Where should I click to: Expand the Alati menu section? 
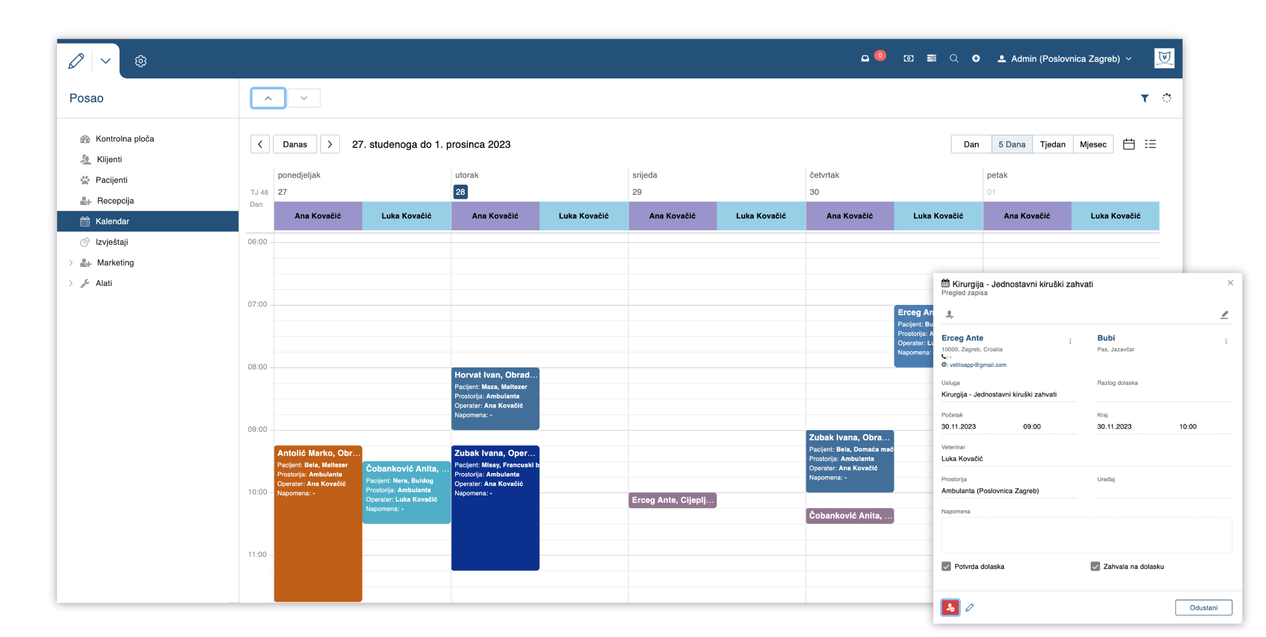click(x=71, y=283)
